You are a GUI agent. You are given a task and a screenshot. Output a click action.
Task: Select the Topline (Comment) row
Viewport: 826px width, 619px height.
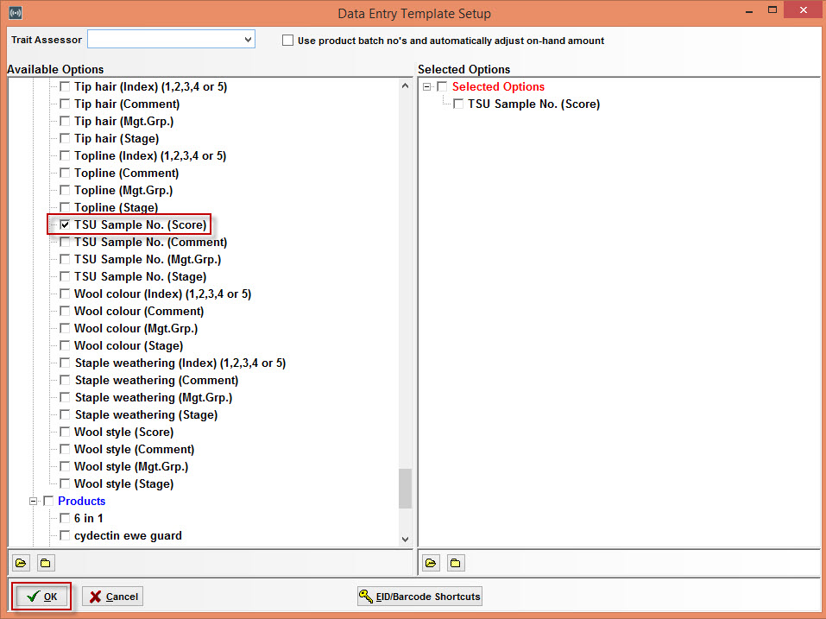126,173
